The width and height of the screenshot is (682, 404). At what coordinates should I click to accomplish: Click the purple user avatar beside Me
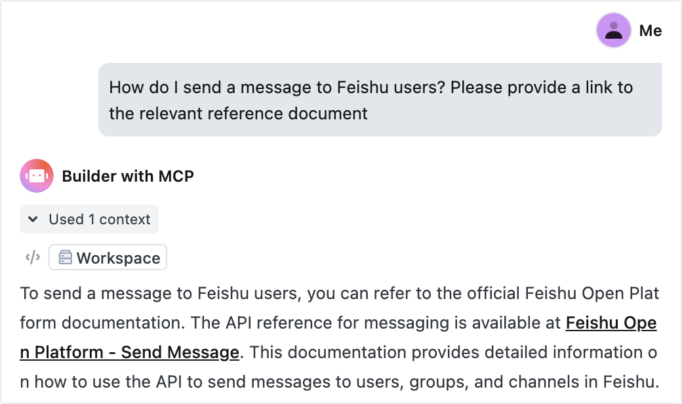(x=613, y=31)
